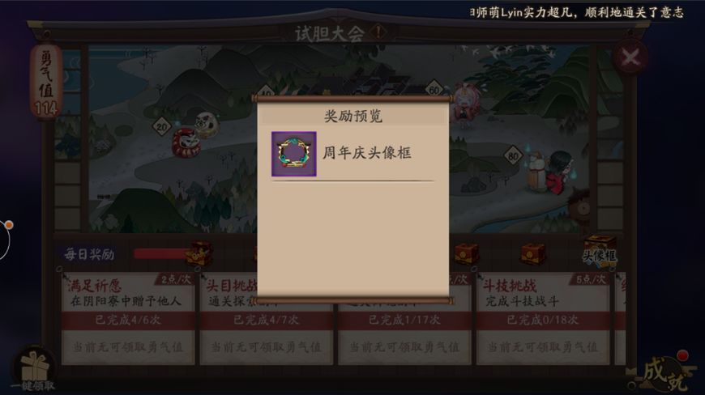Click the red daruma doll on map
The width and height of the screenshot is (705, 395).
tap(186, 143)
